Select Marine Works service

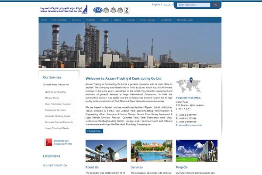tap(52, 98)
